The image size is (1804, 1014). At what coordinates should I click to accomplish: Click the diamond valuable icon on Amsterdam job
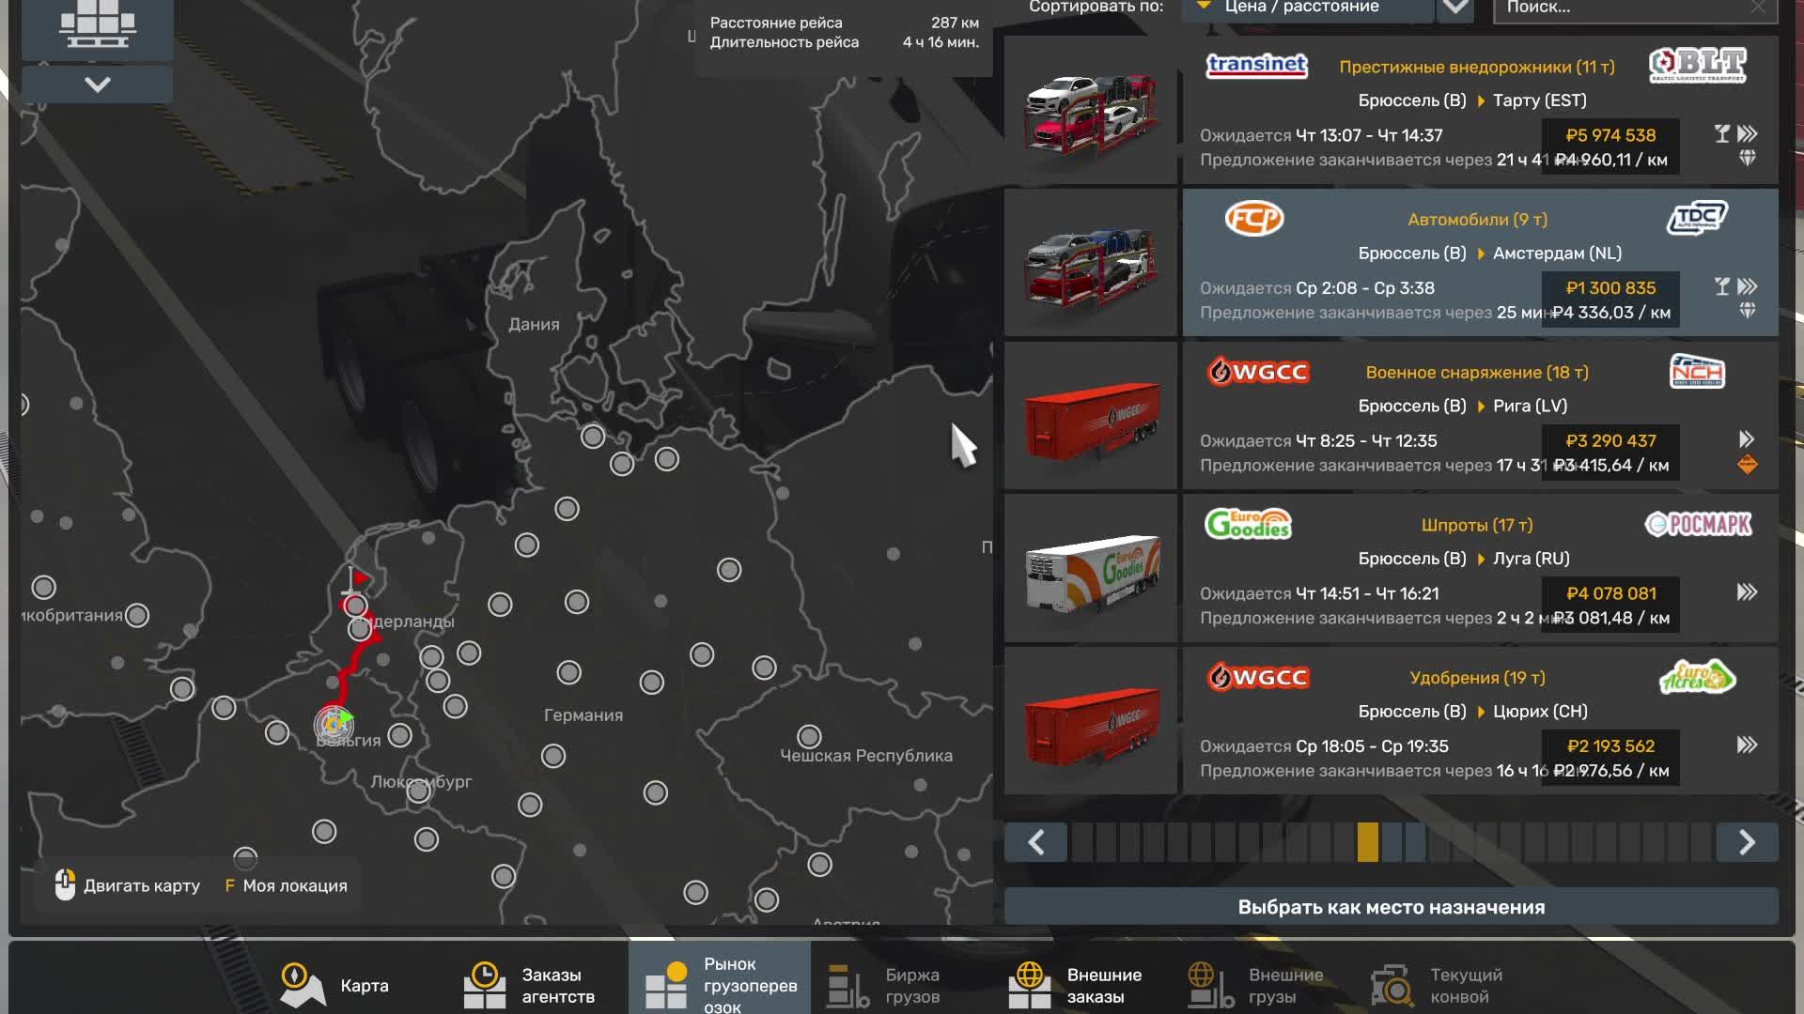(x=1748, y=310)
